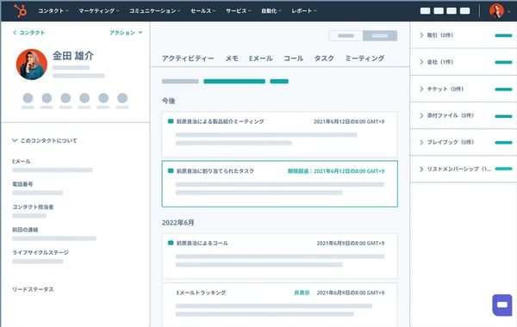Open the レポート navigation menu
517x327 pixels.
[x=303, y=11]
